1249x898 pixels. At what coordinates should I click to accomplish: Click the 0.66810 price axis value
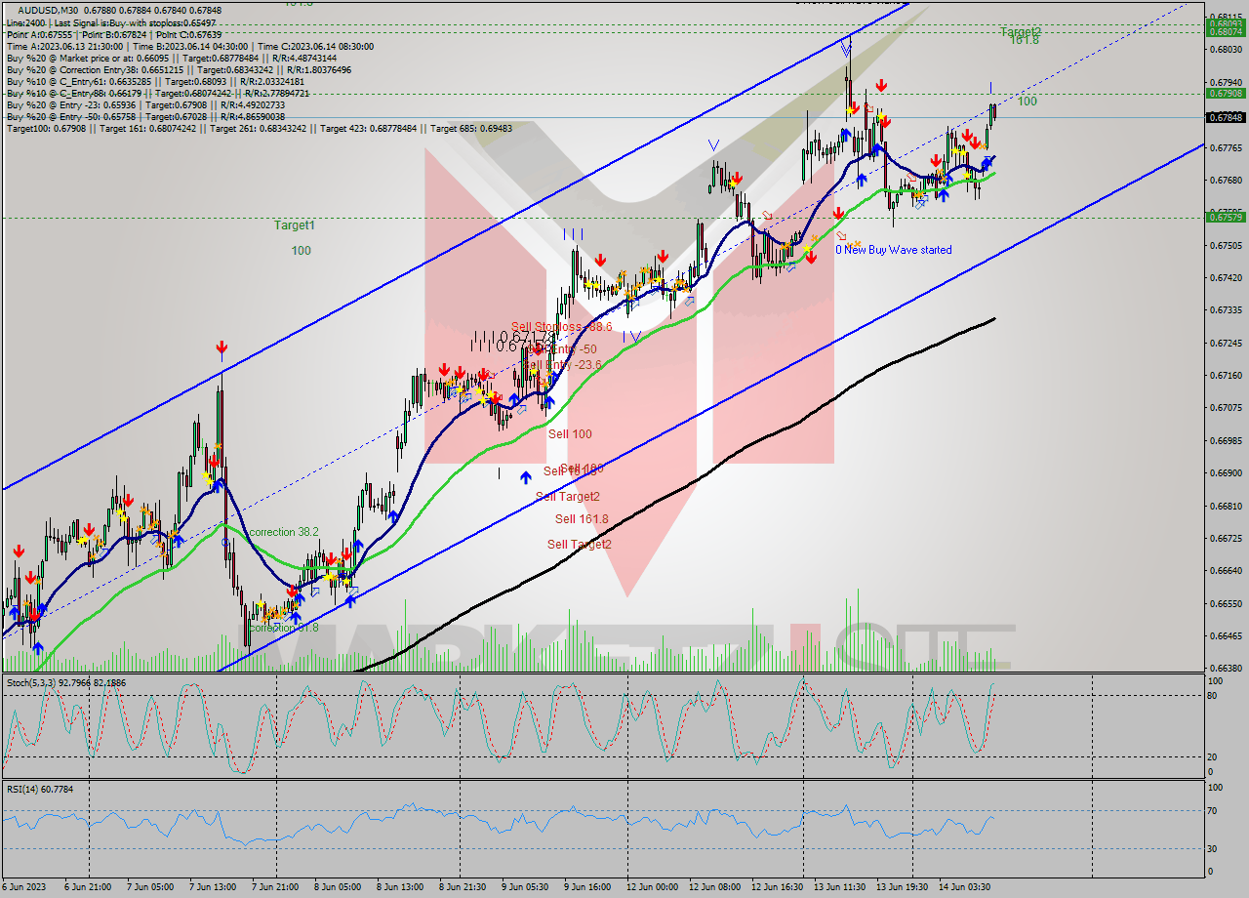point(1226,506)
